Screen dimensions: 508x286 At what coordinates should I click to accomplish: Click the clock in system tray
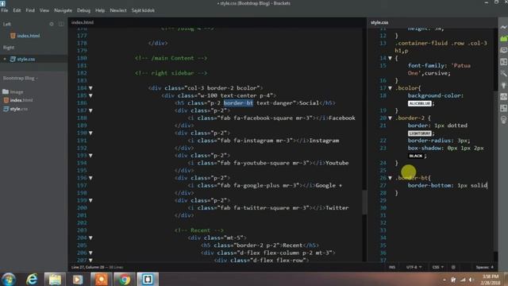(491, 280)
